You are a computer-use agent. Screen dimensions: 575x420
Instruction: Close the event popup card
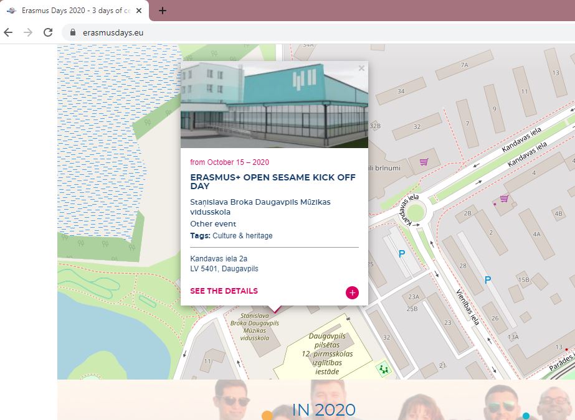361,68
